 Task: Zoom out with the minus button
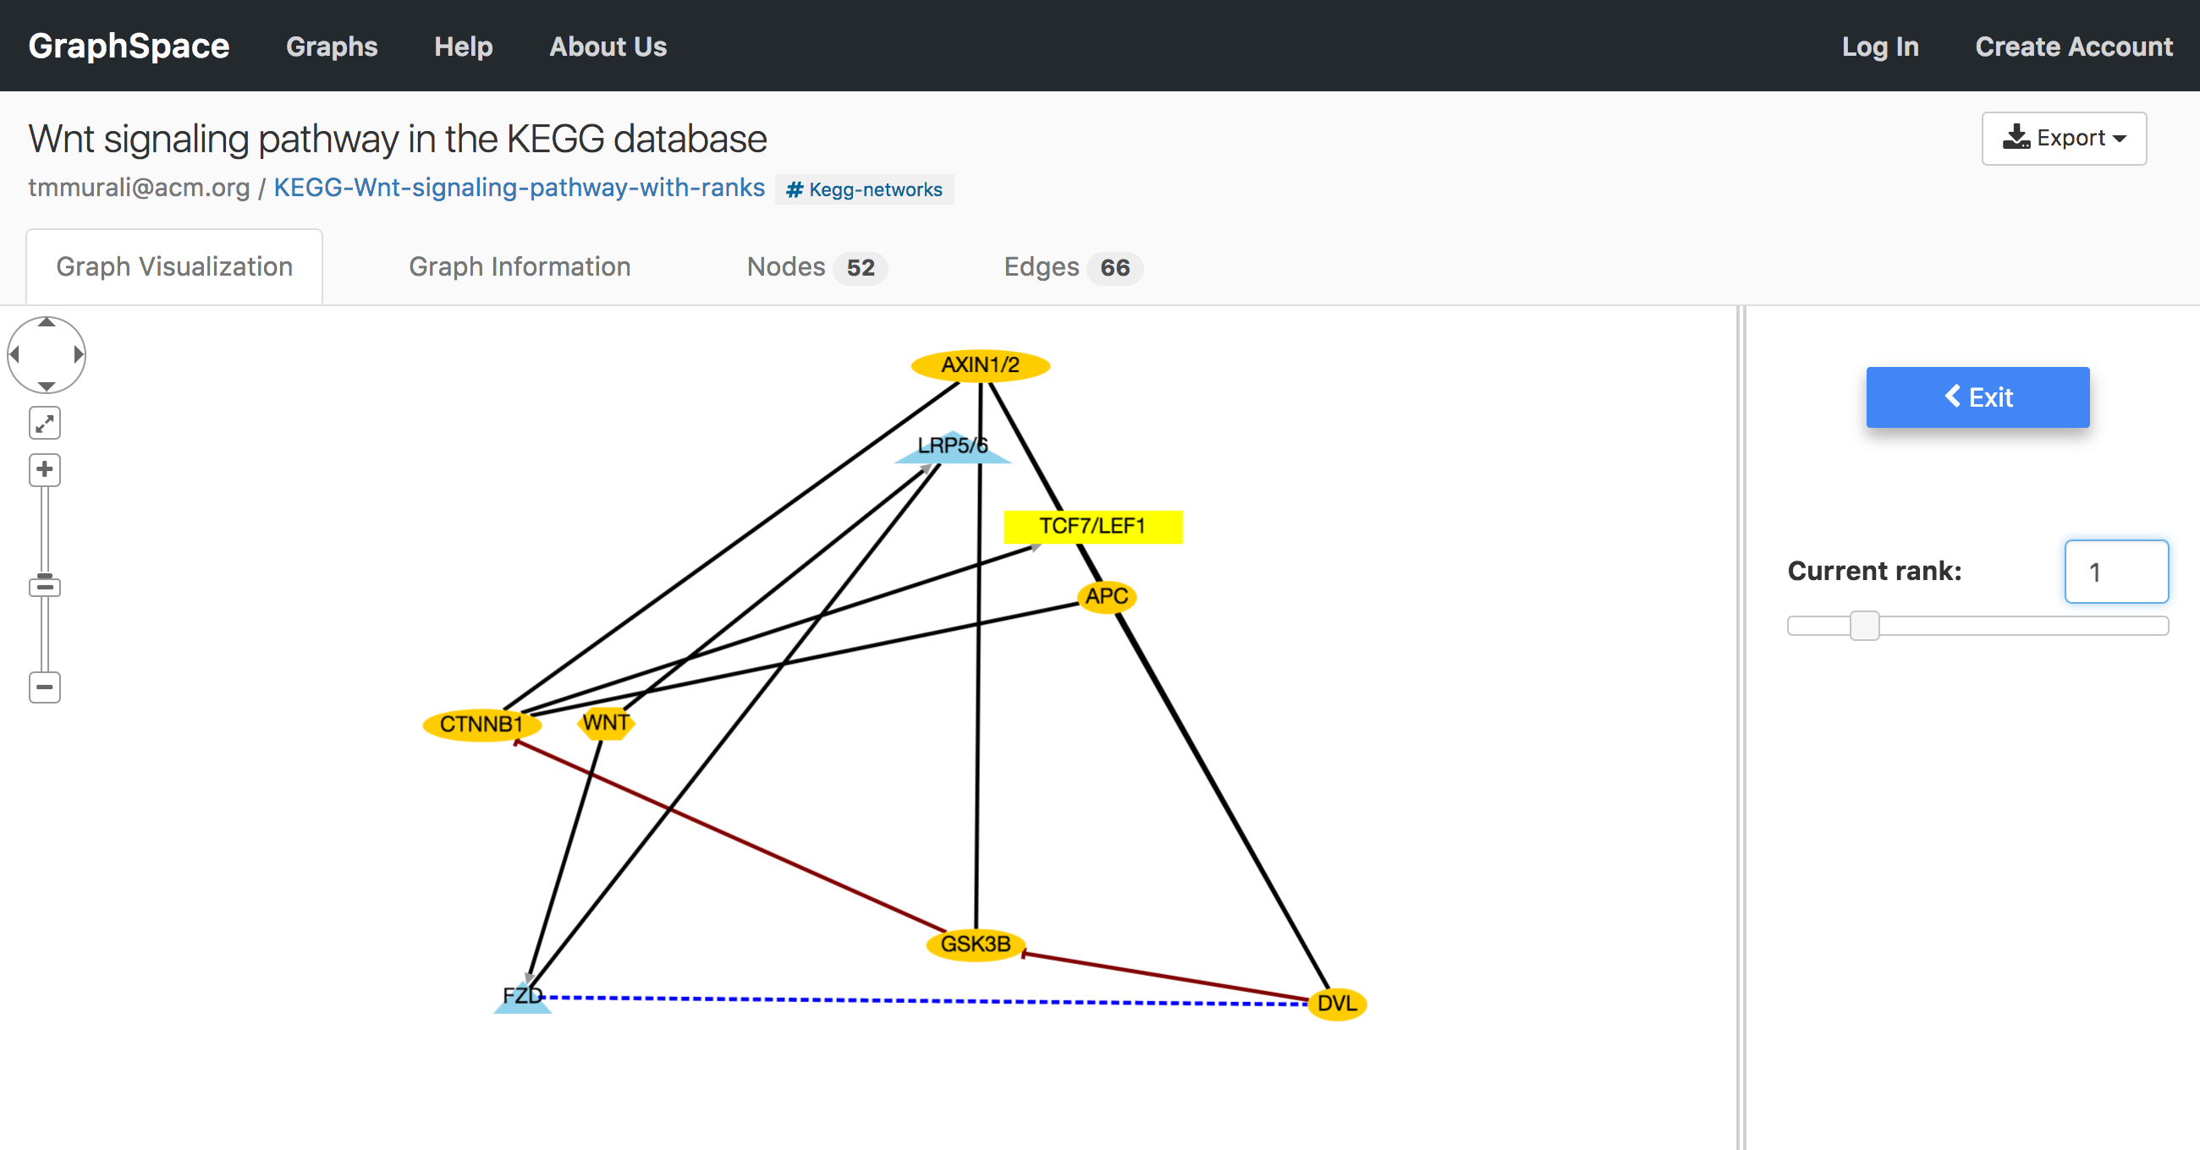click(x=45, y=687)
